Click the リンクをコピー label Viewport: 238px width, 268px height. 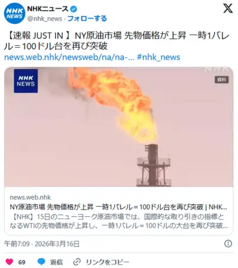[x=108, y=262]
